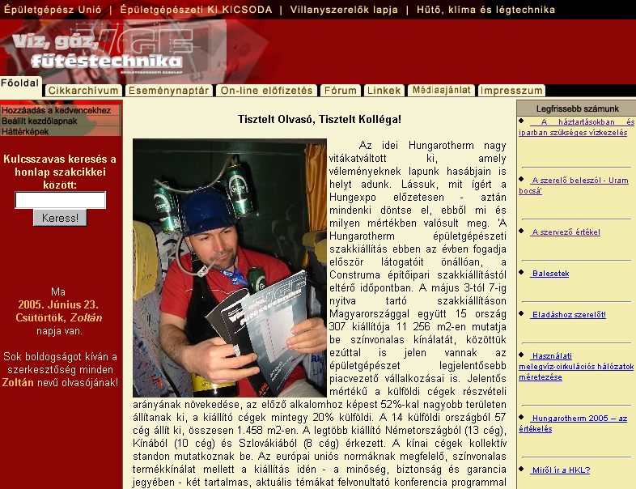636x489 pixels.
Task: Switch to the Eseménynaptár tab
Action: pyautogui.click(x=169, y=90)
